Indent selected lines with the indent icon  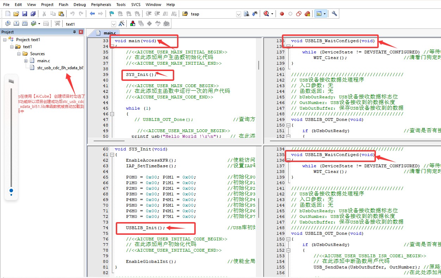(x=149, y=14)
